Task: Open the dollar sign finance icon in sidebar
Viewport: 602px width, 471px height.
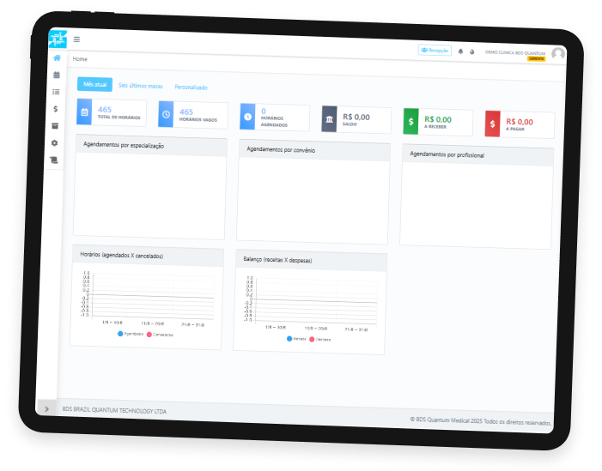Action: tap(55, 109)
